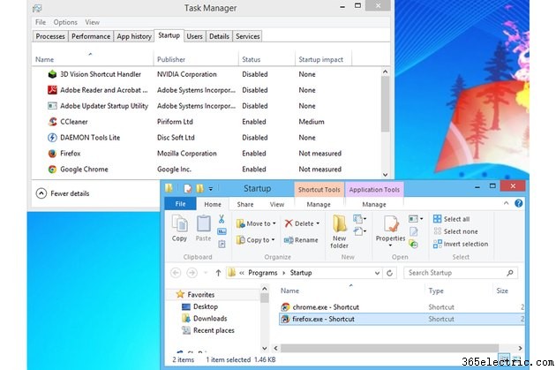Expand the address bar history dropdown
556x370 pixels.
377,273
